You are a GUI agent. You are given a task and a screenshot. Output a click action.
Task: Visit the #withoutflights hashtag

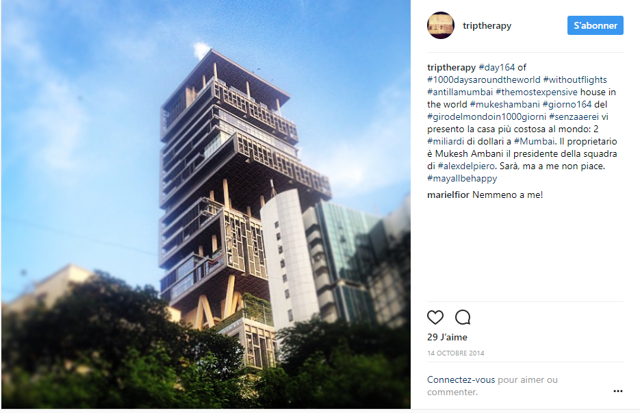tap(575, 79)
